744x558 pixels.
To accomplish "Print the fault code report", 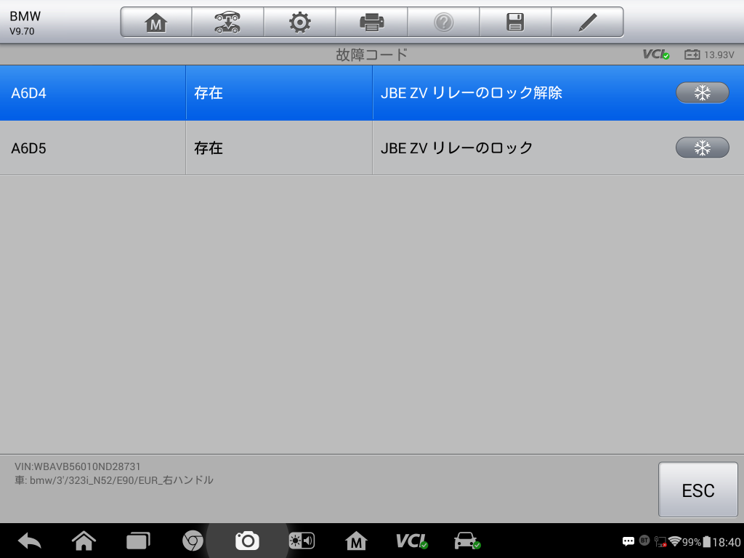I will click(371, 23).
